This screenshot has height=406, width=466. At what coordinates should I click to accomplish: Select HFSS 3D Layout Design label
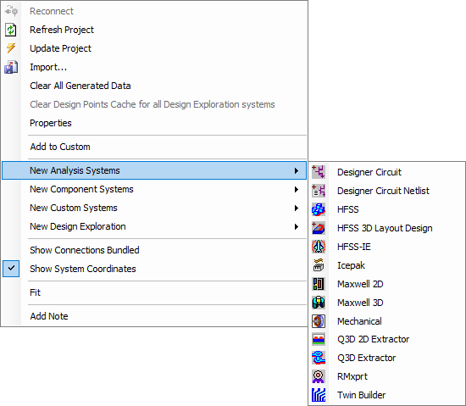pos(385,228)
